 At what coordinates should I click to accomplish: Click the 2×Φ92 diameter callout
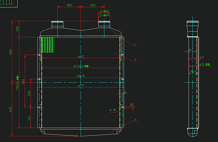104,11
